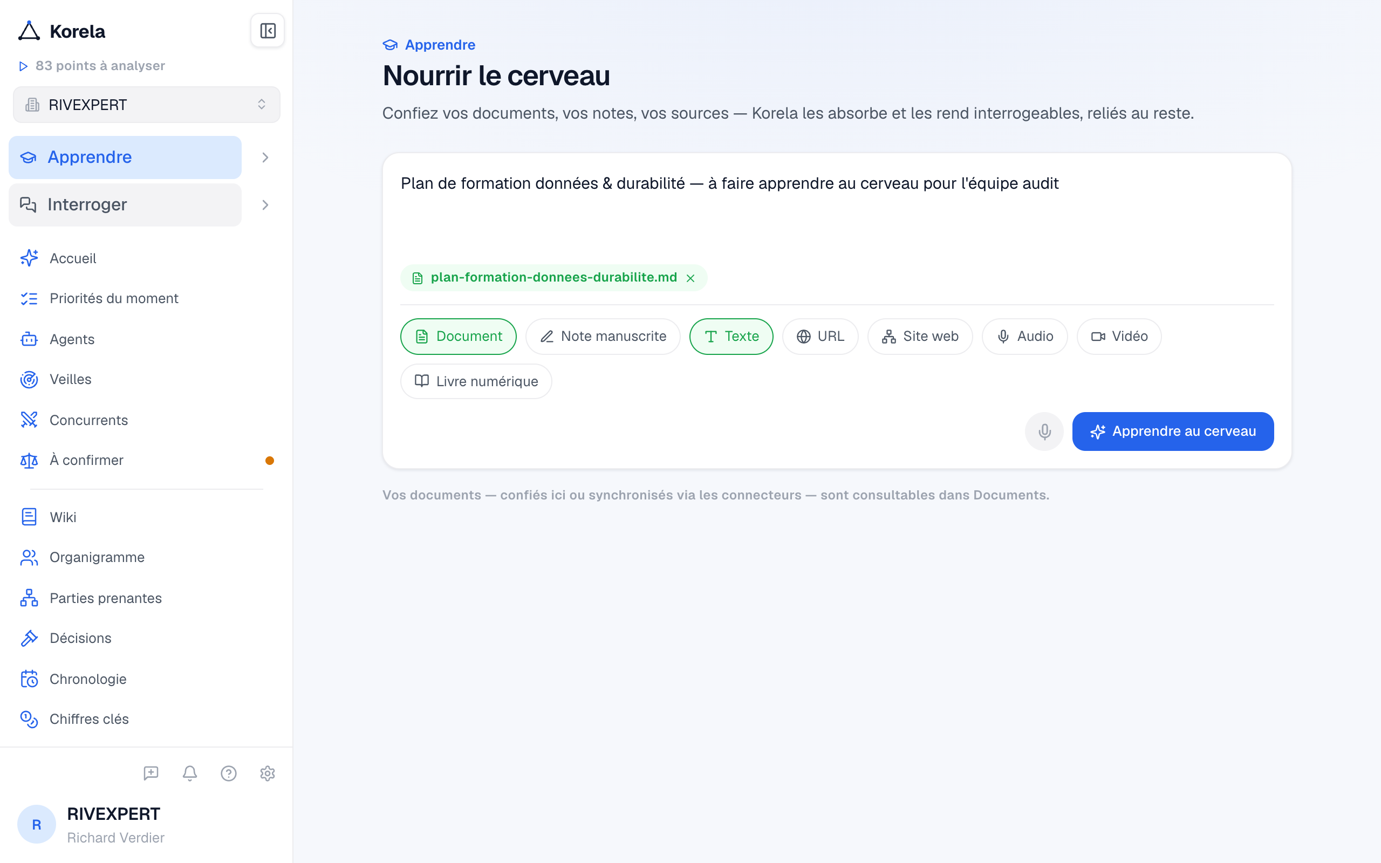Open the RIVEXPERT workspace selector
The image size is (1381, 863).
147,105
